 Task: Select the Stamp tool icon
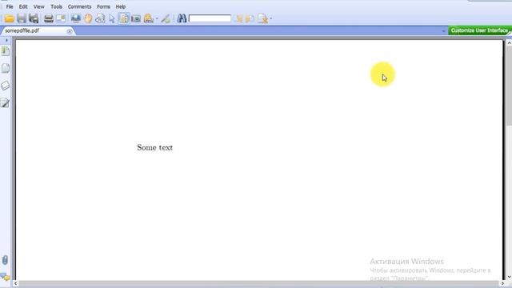(x=148, y=18)
